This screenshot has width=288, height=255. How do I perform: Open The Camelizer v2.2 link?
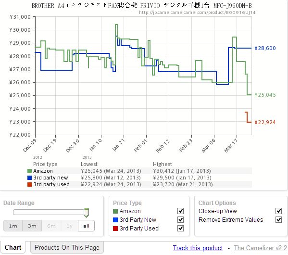pyautogui.click(x=260, y=248)
